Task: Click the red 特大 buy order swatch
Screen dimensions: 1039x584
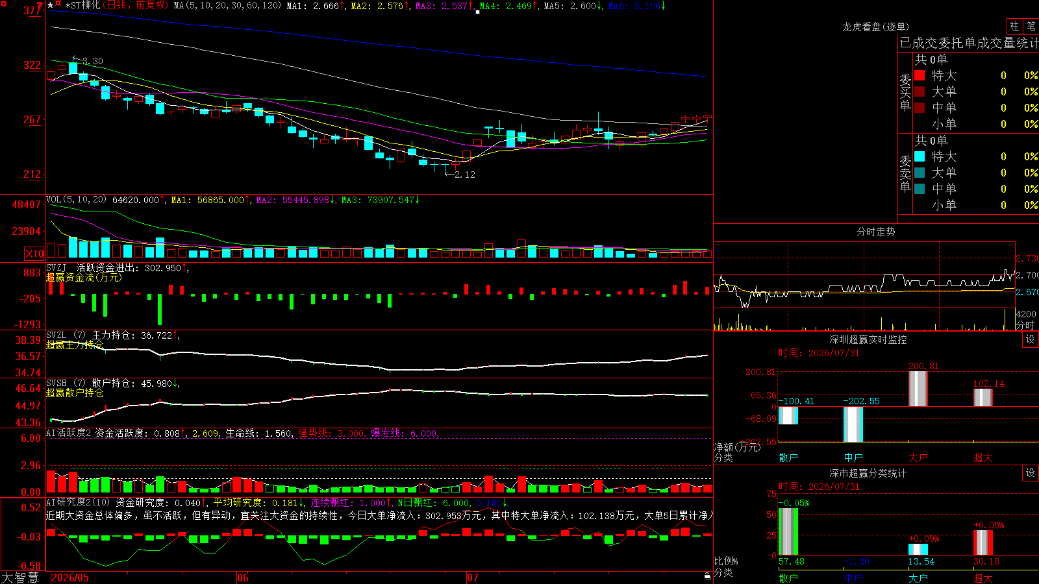Action: coord(920,75)
